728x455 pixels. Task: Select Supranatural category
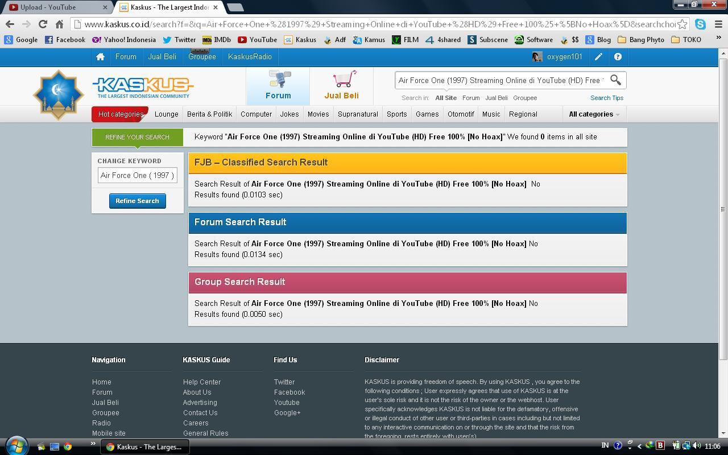pos(358,114)
